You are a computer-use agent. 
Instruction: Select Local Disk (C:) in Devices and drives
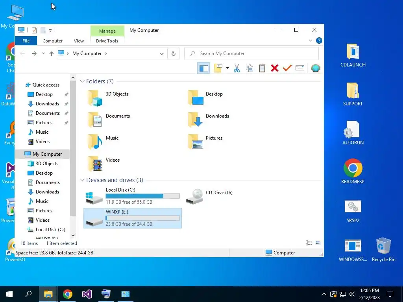coord(133,196)
